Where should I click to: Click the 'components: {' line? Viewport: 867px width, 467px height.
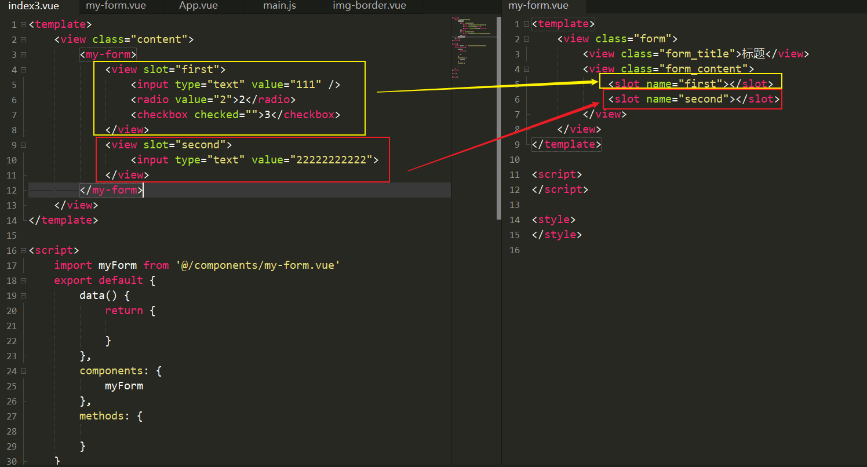coord(121,371)
